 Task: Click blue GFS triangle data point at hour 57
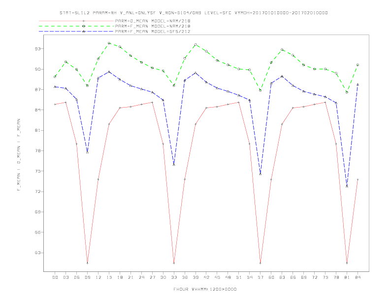(x=260, y=174)
